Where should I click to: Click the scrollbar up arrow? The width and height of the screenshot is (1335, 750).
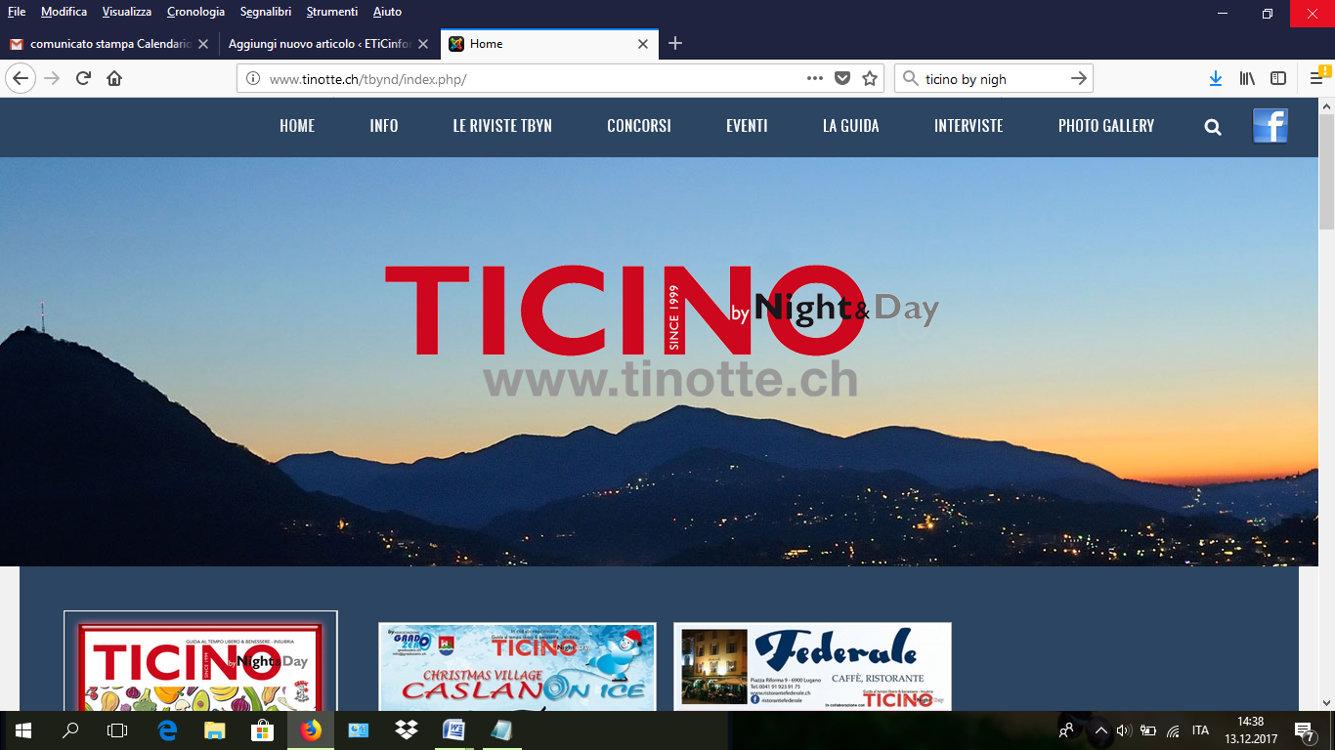coord(1326,105)
